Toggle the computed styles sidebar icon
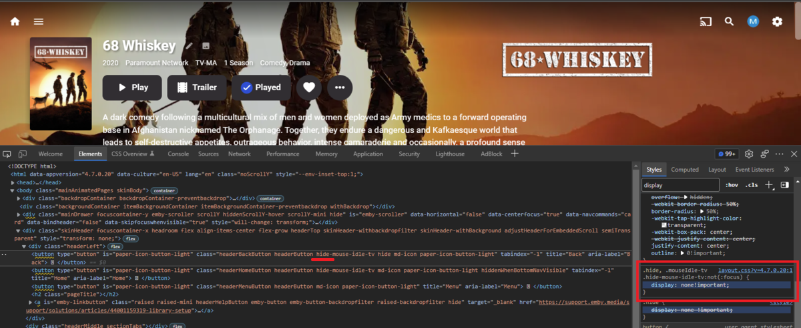 pos(784,184)
